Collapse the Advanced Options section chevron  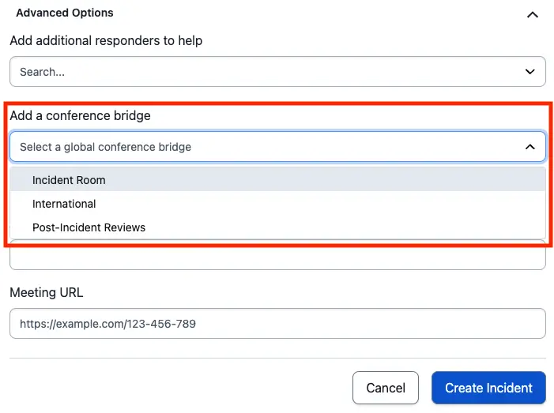(532, 14)
